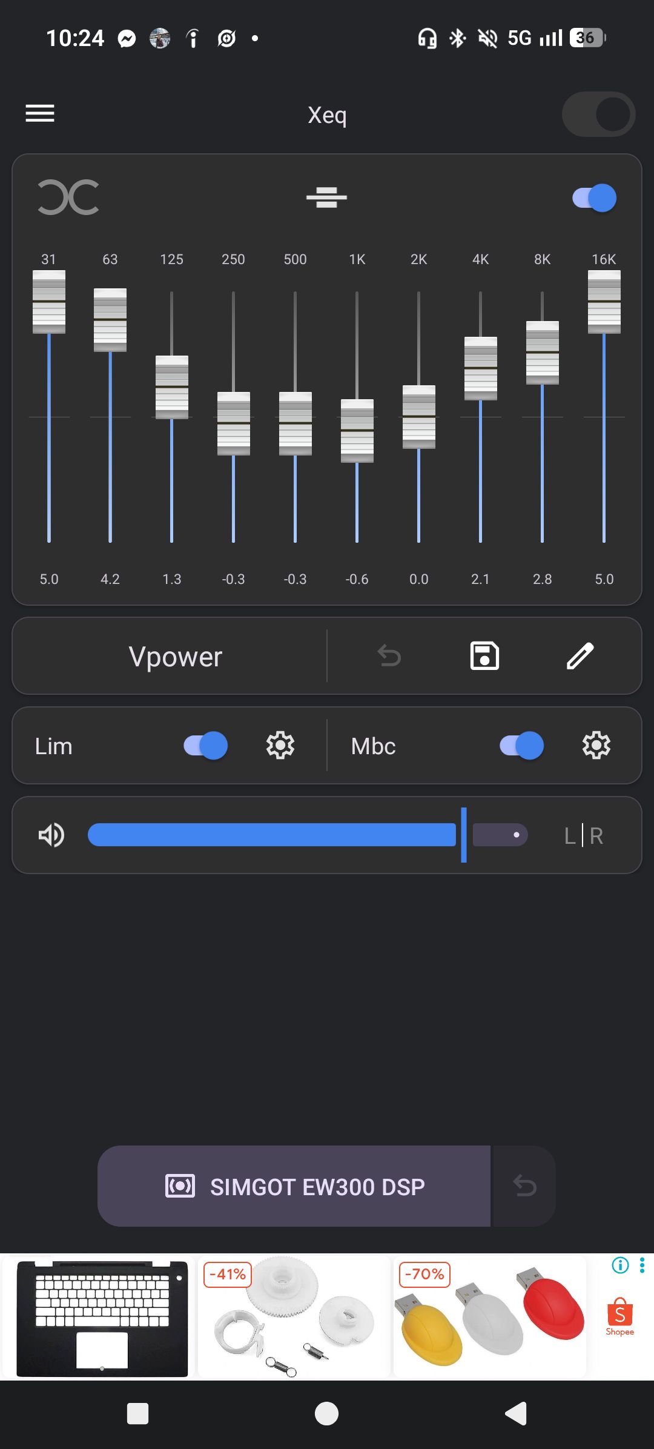654x1449 pixels.
Task: Click the 1K band slider handle
Action: [357, 431]
